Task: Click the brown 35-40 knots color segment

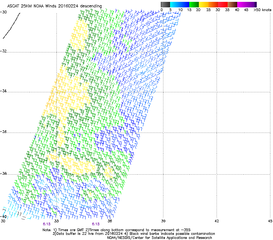Action: coord(232,4)
